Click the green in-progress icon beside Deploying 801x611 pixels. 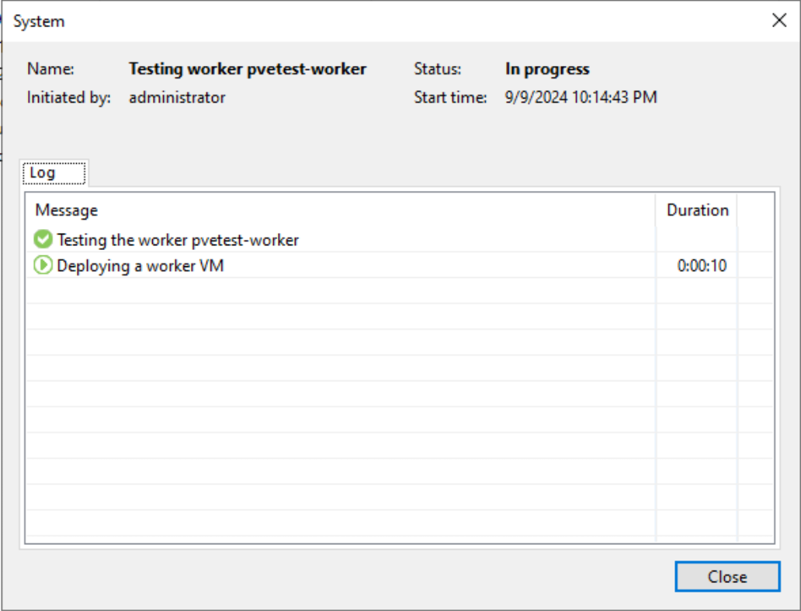[x=44, y=265]
